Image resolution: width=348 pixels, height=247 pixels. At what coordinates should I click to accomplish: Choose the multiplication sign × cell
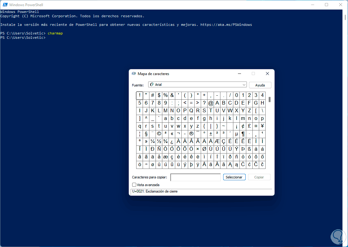point(198,149)
